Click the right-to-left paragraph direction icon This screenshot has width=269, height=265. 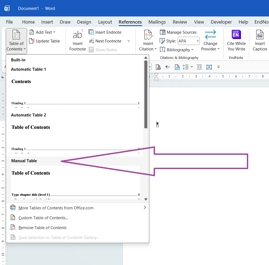[168, 67]
